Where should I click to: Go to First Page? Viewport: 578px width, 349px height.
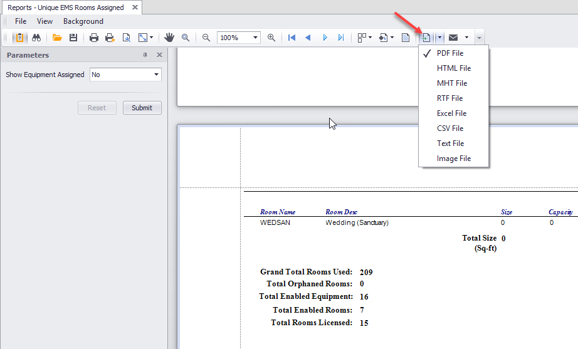(292, 38)
